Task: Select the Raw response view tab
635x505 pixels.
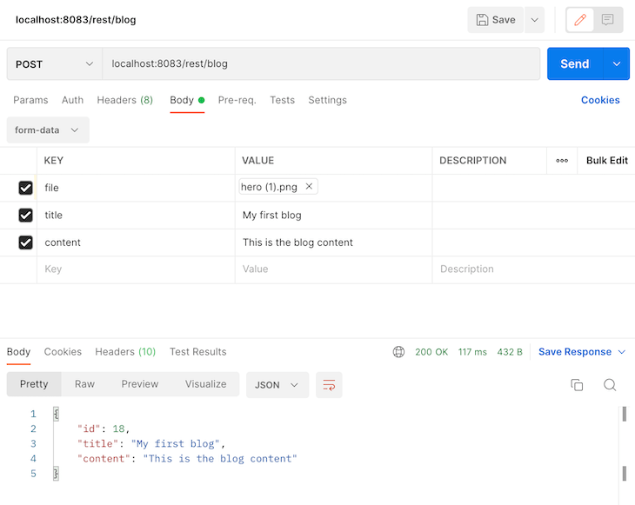Action: click(x=84, y=384)
